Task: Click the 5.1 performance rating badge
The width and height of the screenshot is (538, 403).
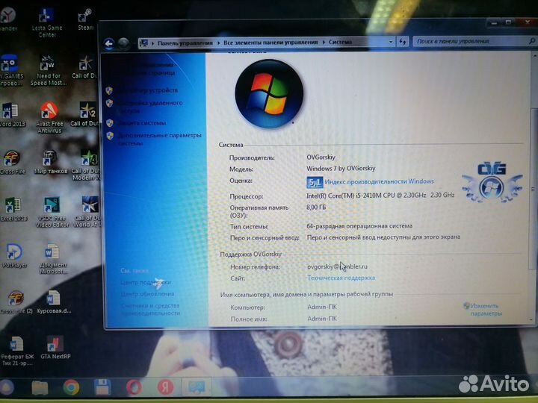Action: click(x=314, y=181)
